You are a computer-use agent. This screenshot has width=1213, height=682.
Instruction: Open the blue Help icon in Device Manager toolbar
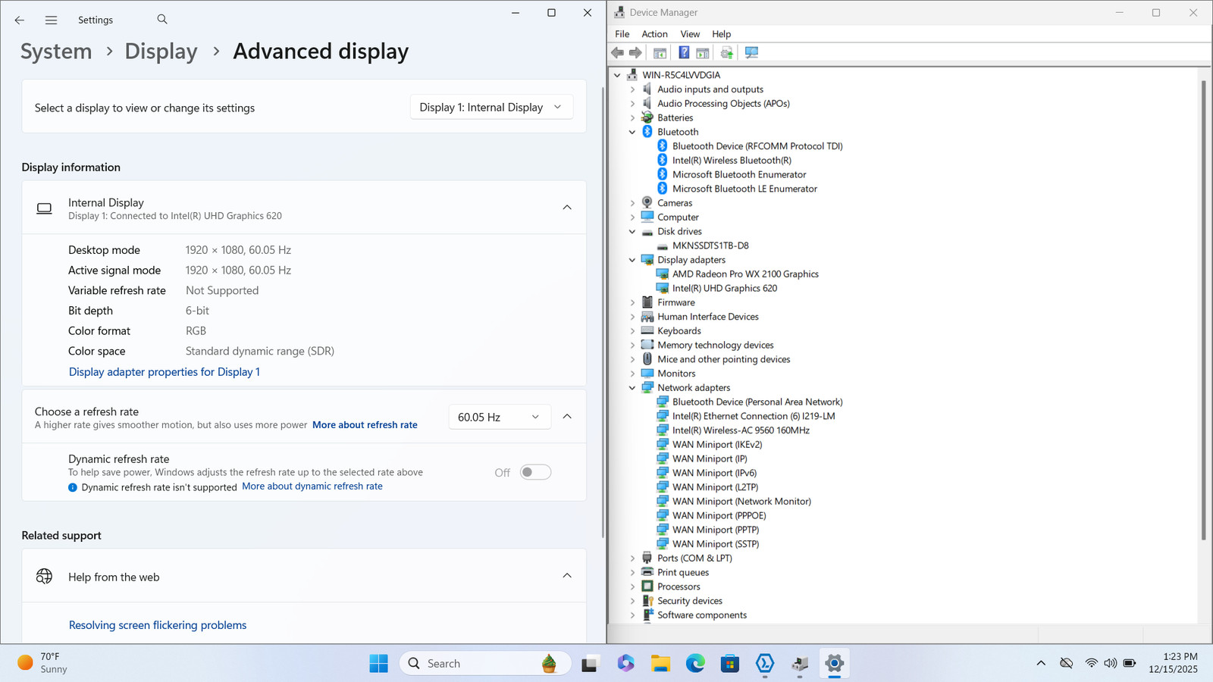click(684, 52)
